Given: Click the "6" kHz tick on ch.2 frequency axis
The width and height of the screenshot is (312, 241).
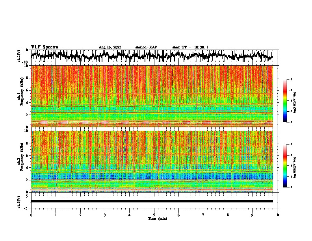Looking at the screenshot, I should point(27,156).
